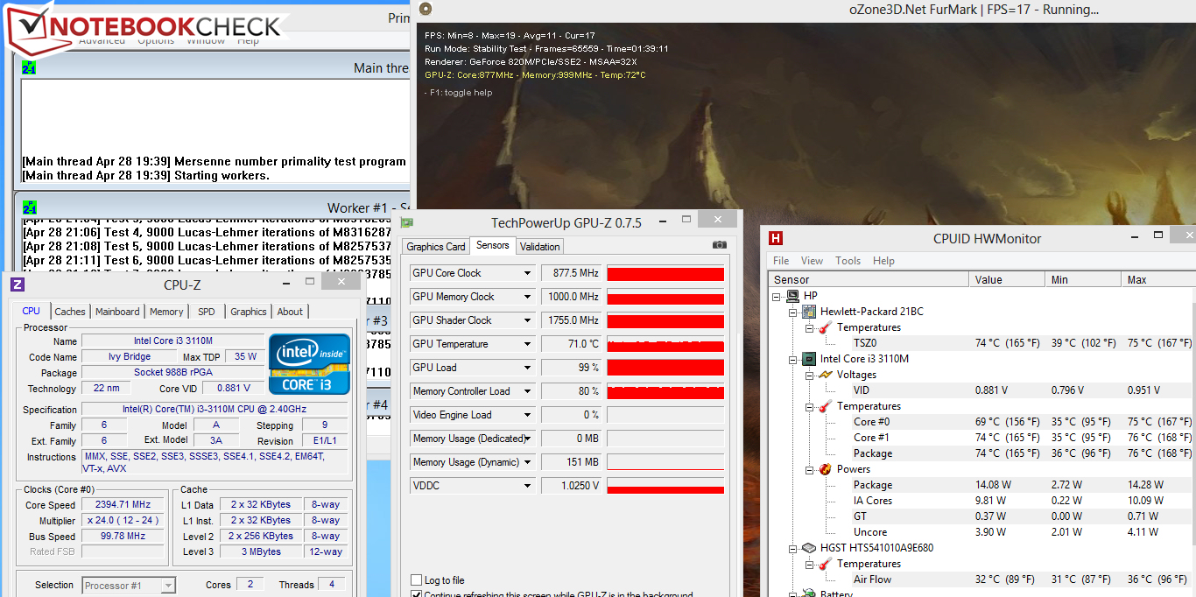Click the GPU-Z screenshot camera icon
The width and height of the screenshot is (1196, 597).
[x=719, y=246]
